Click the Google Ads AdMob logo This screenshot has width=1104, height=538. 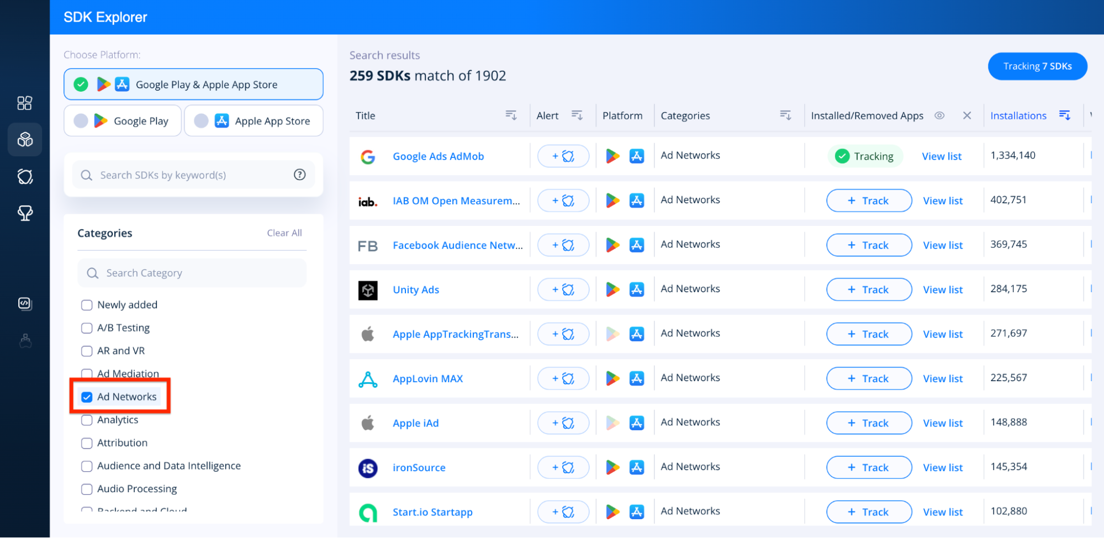tap(368, 157)
